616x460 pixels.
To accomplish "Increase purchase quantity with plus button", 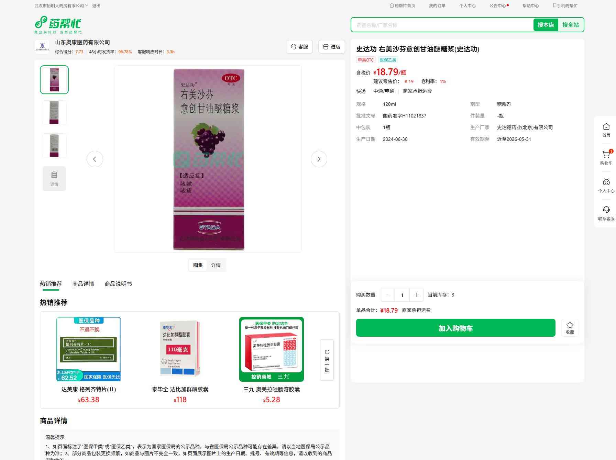I will click(416, 295).
